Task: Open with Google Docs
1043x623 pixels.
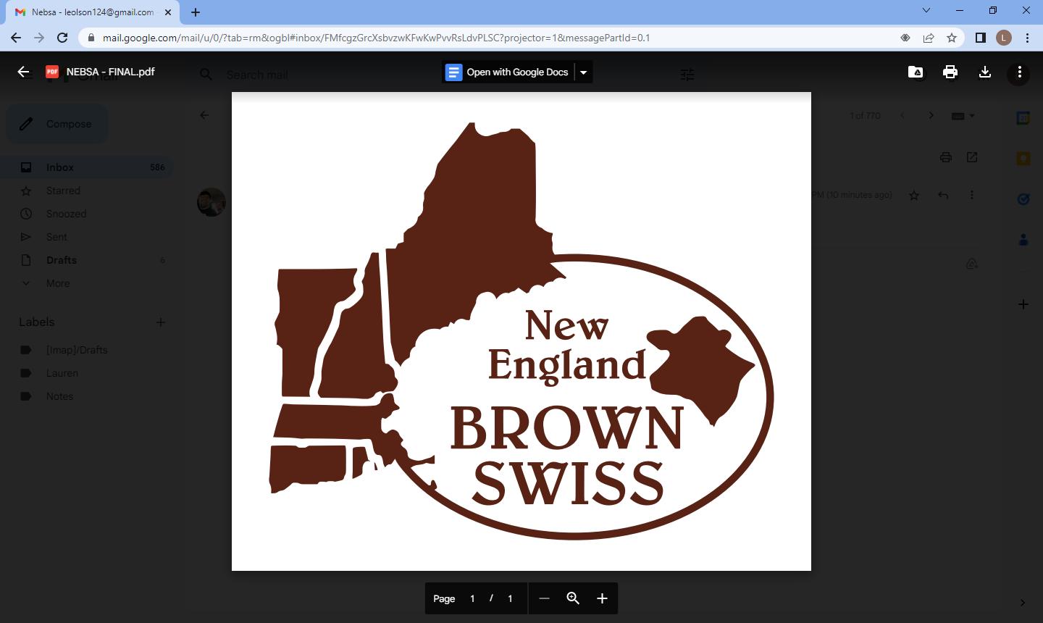Action: [508, 72]
